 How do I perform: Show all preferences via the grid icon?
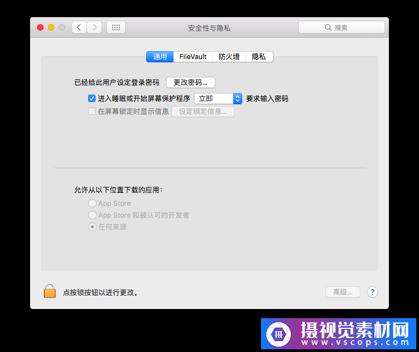pyautogui.click(x=116, y=27)
